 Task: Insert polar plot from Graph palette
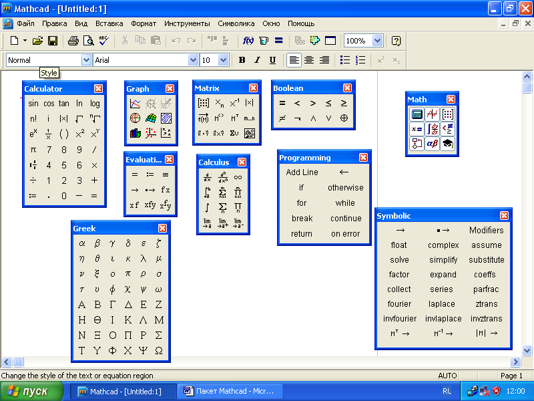[136, 118]
